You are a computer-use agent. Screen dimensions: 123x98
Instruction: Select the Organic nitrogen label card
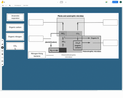15,37
